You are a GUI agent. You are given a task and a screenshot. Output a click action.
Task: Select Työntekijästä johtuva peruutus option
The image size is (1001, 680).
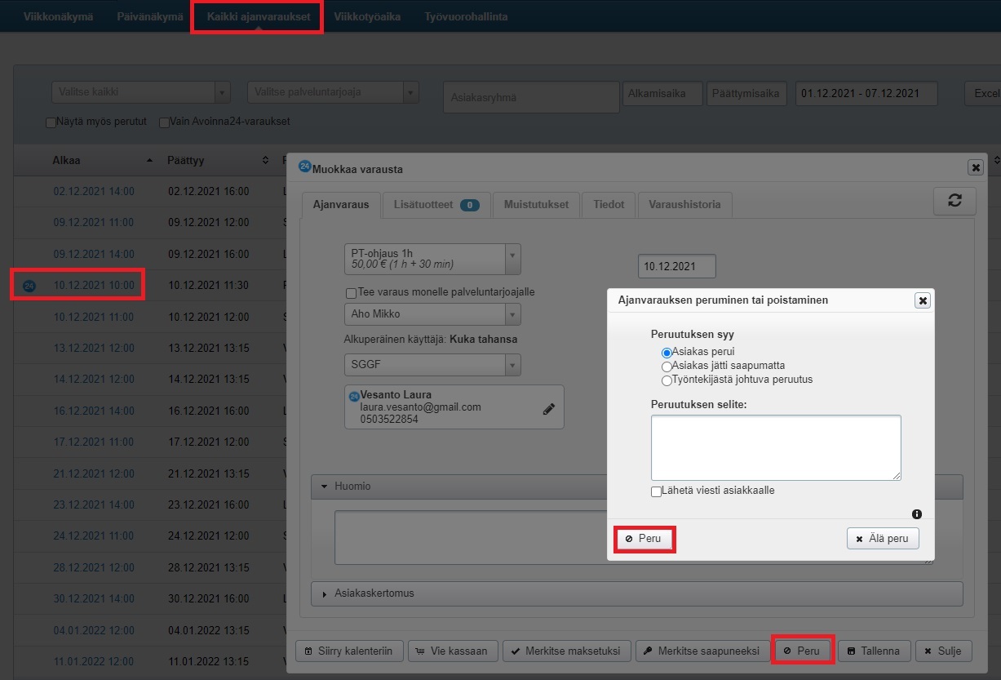[667, 380]
